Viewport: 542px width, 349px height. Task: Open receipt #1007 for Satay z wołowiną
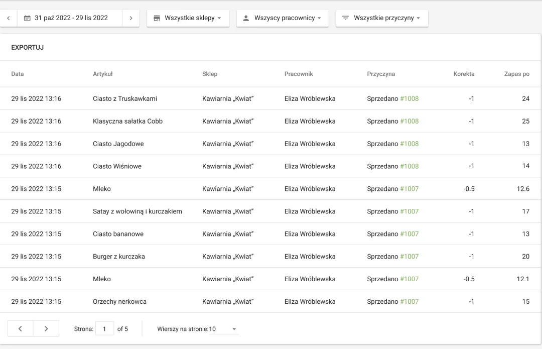[x=409, y=211]
